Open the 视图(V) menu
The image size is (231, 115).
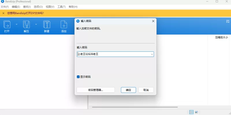(x=50, y=7)
